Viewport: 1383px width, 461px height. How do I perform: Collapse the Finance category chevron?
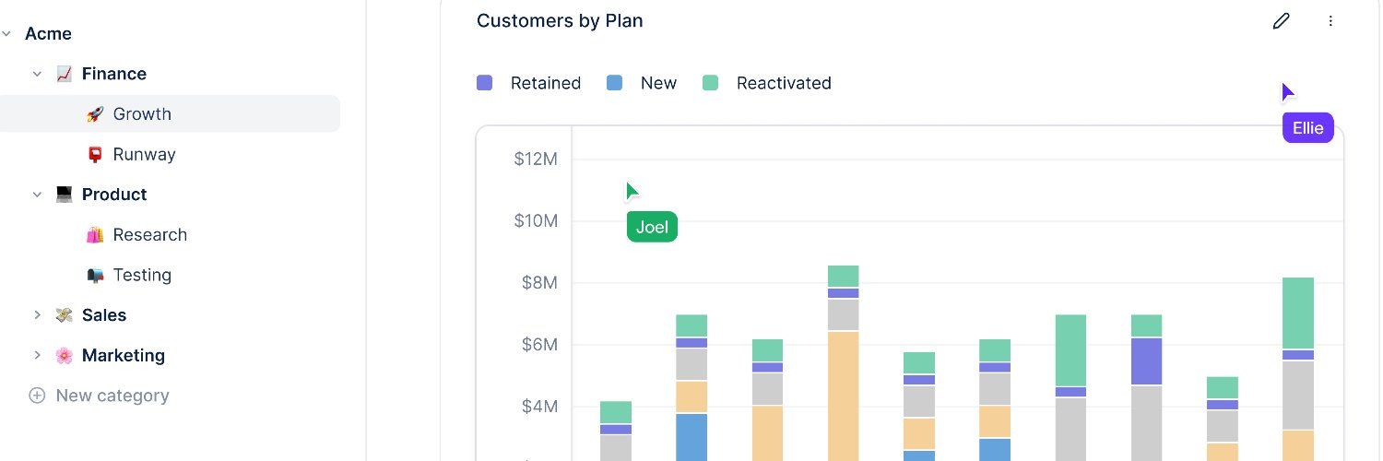tap(37, 74)
